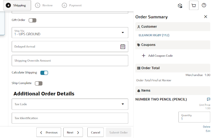Click the Unit Price 1.00 value
The image size is (212, 138).
click(208, 108)
